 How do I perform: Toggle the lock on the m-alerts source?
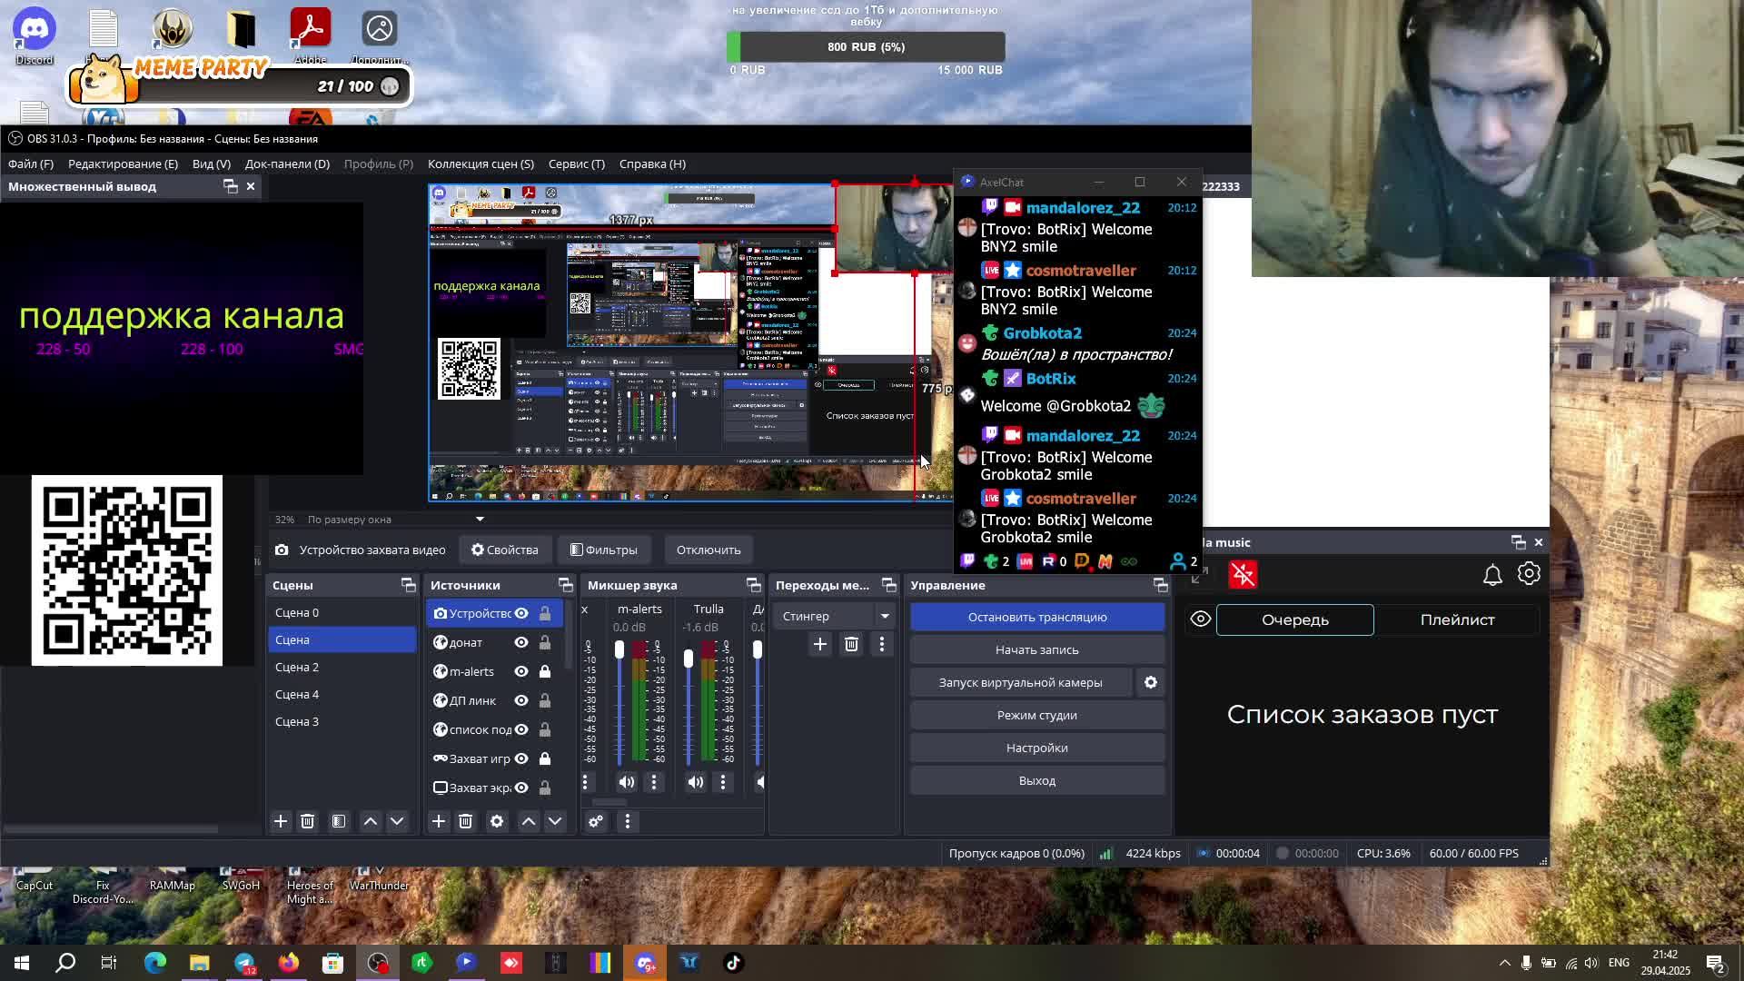coord(545,671)
